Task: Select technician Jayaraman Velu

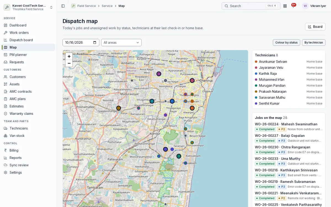Action: 289,68
